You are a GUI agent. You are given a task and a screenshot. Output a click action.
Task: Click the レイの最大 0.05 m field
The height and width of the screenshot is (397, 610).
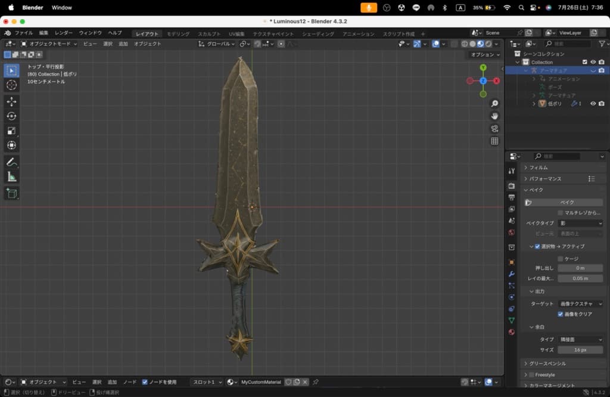click(x=580, y=278)
